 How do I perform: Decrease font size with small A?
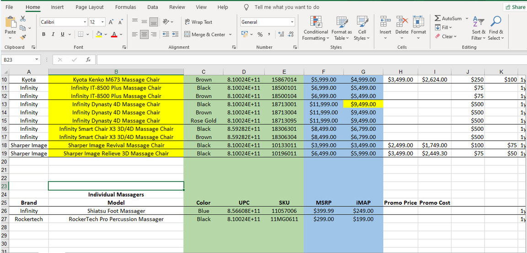click(x=120, y=22)
